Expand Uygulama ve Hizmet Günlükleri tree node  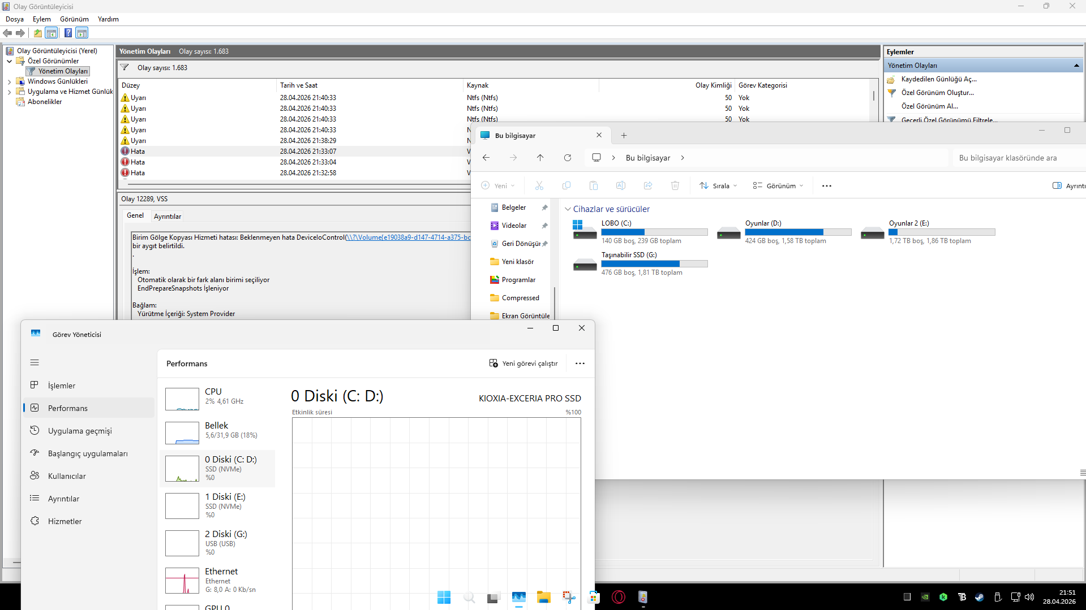tap(10, 92)
